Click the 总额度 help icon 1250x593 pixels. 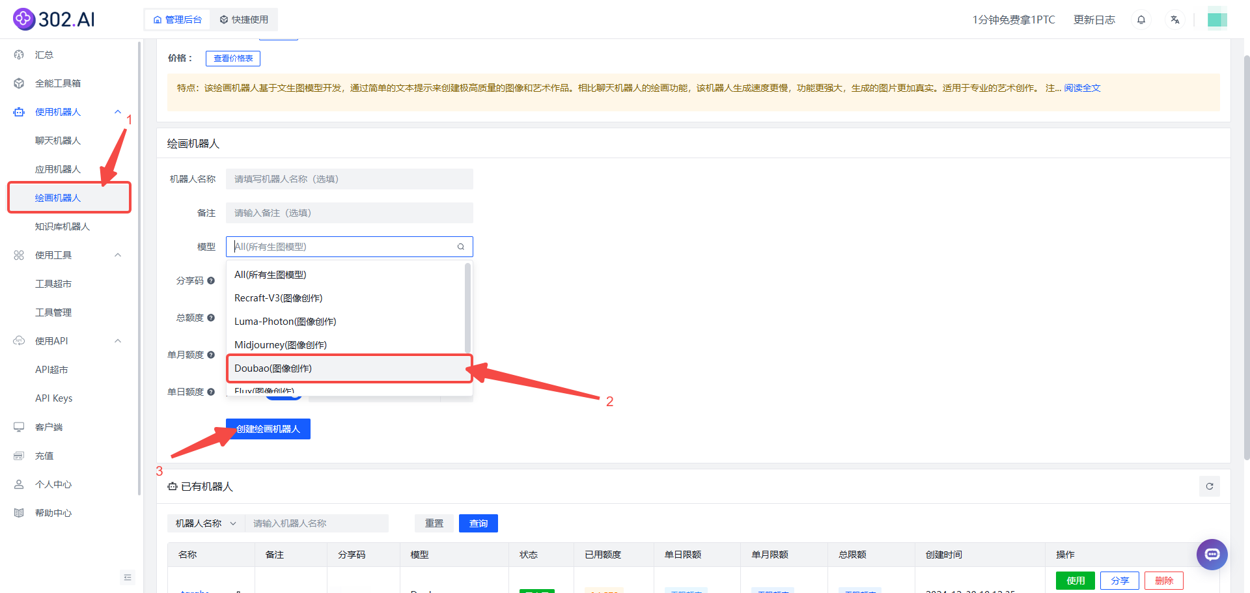(211, 318)
